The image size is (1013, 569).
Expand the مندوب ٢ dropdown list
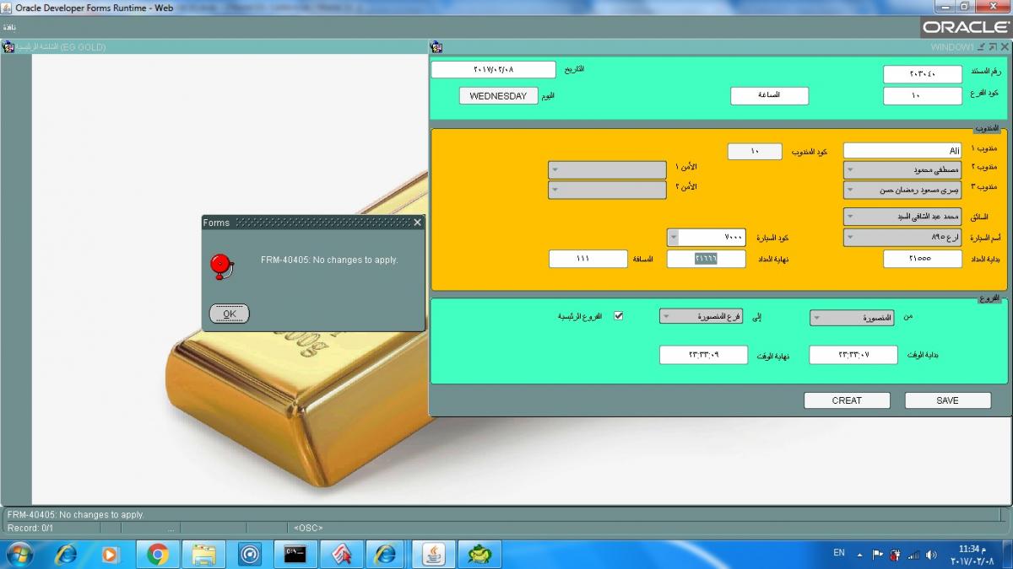(852, 169)
